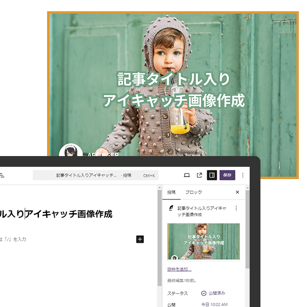Click the ステータス label
This screenshot has height=307, width=307.
[178, 293]
